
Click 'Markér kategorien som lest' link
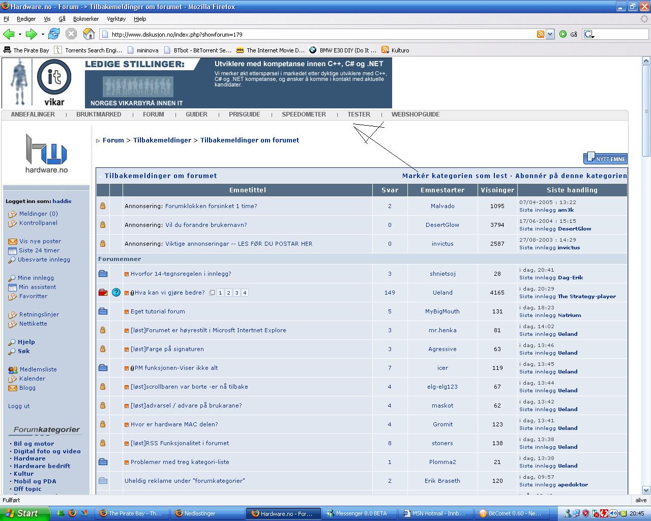[x=455, y=176]
